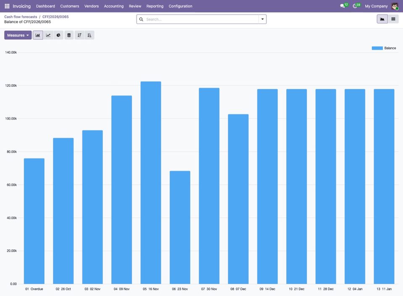Focus the Search input field

coord(201,19)
